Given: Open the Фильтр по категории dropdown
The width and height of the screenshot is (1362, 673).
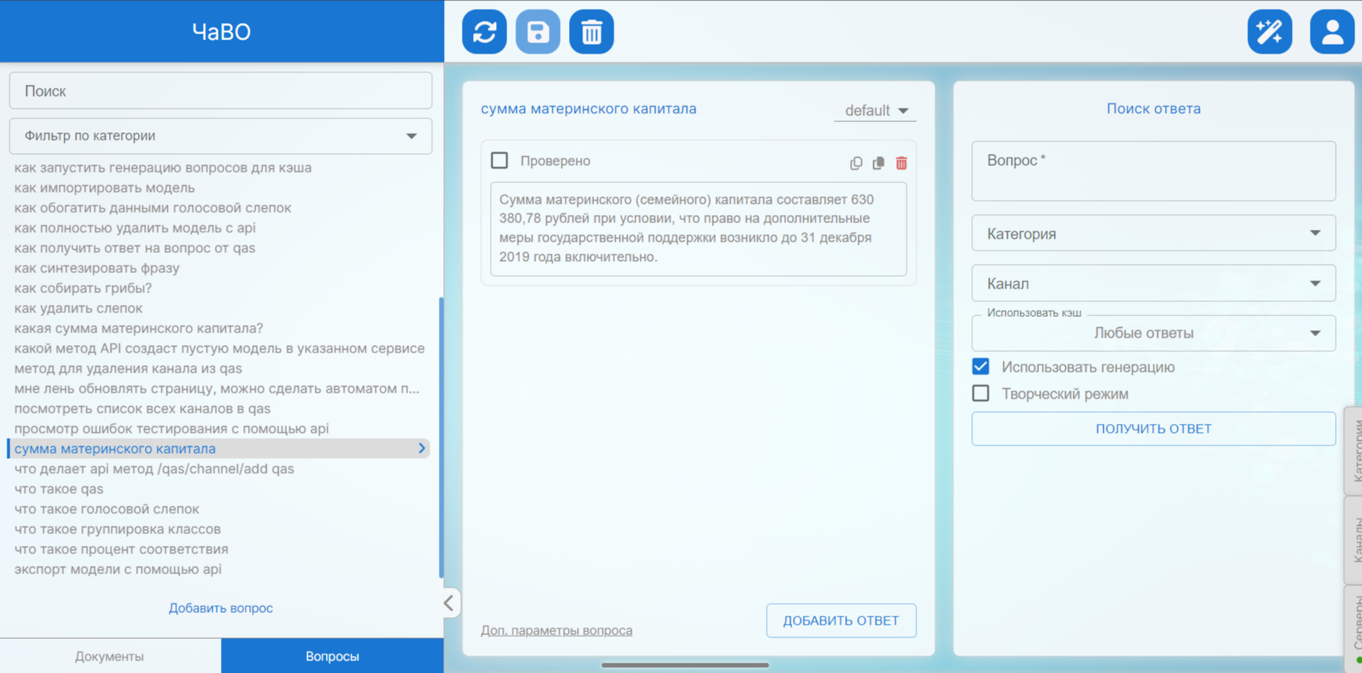Looking at the screenshot, I should click(x=220, y=136).
